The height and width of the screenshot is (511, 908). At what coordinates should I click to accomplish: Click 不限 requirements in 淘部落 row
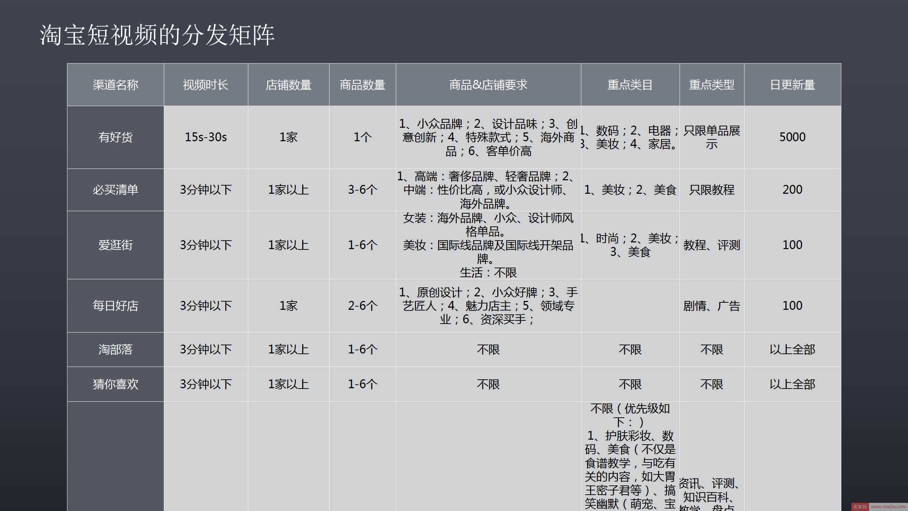coord(488,350)
